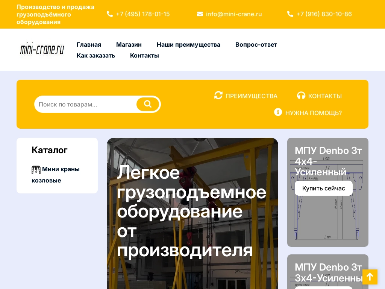This screenshot has height=289, width=385.
Task: Click the crane icon in the Каталог sidebar
Action: coord(36,170)
